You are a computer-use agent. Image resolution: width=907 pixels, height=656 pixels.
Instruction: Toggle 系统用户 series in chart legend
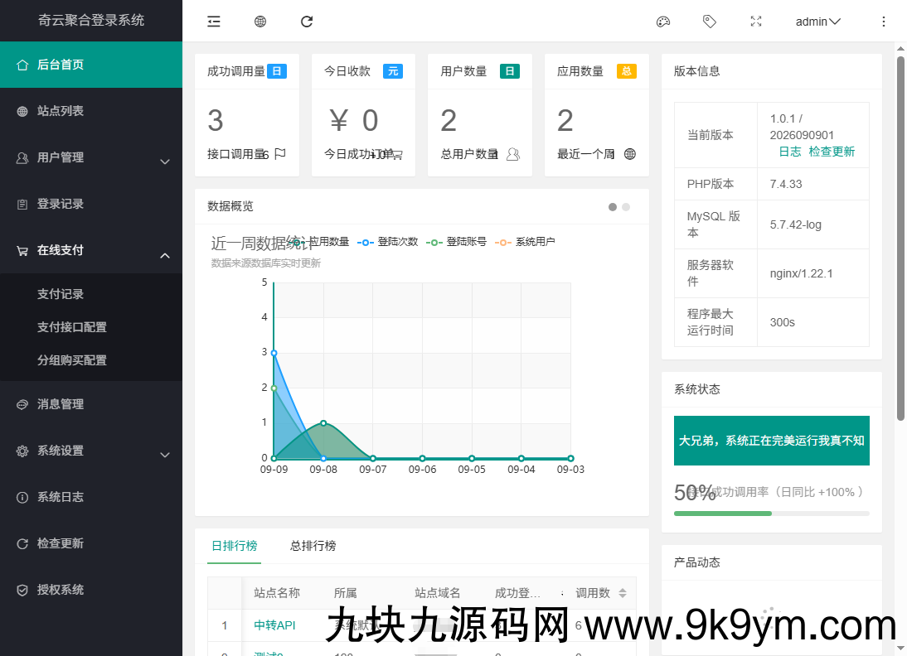pyautogui.click(x=525, y=242)
